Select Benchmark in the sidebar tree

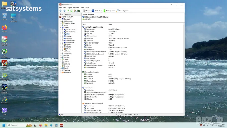point(67,72)
